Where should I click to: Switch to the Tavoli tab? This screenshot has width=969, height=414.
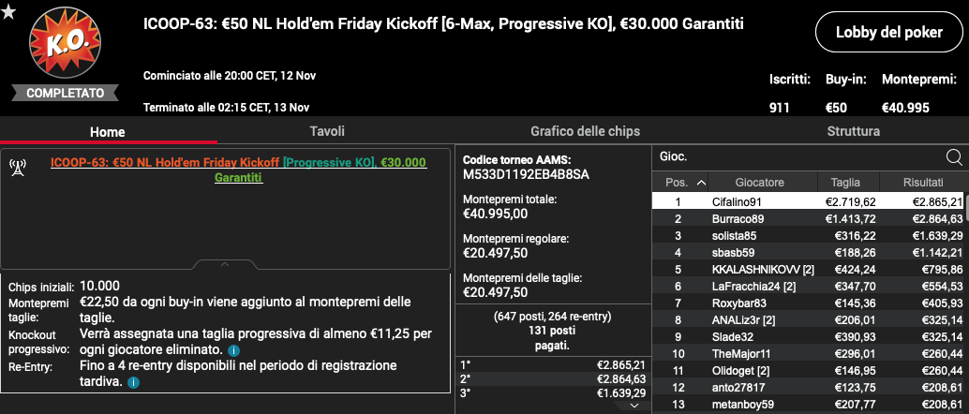click(327, 131)
